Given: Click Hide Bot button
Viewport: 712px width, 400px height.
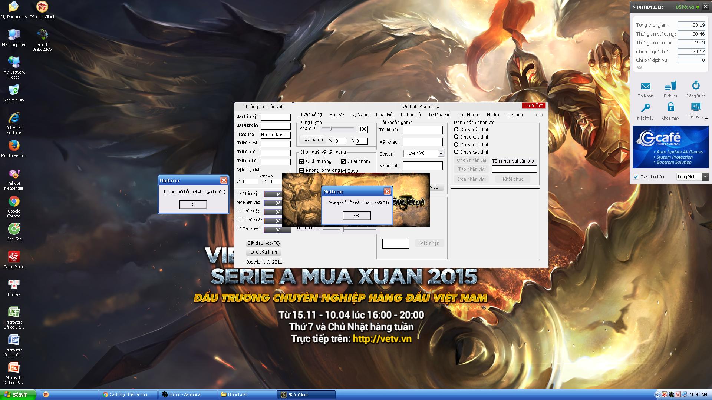Looking at the screenshot, I should pyautogui.click(x=533, y=106).
